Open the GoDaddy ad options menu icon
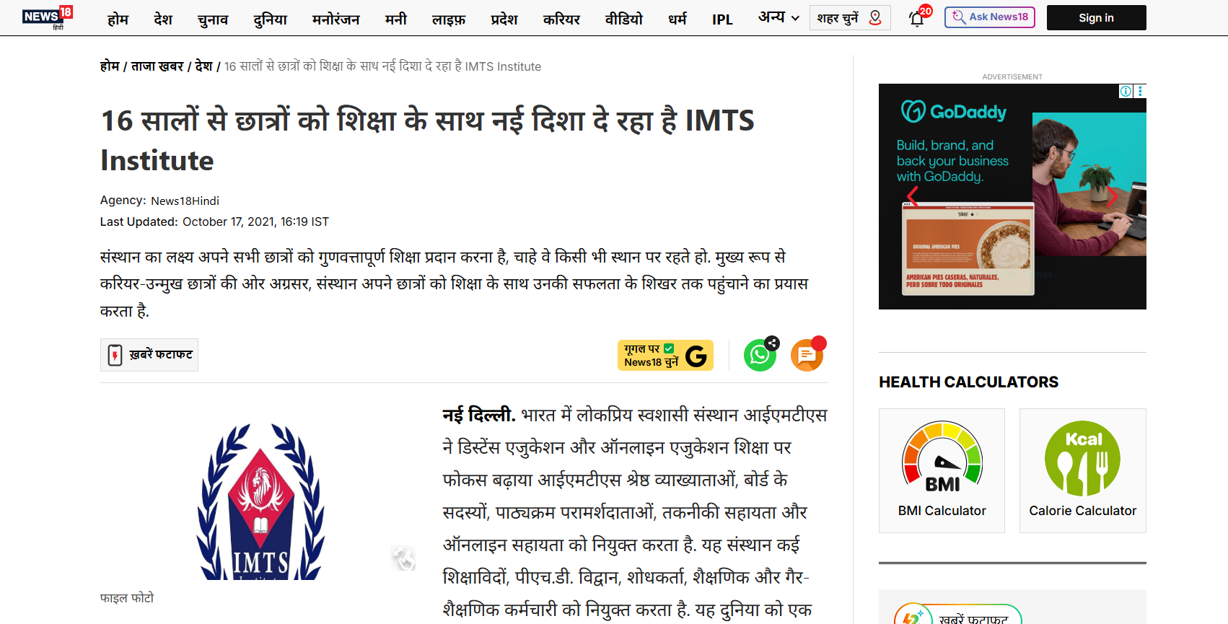The width and height of the screenshot is (1228, 624). 1140,91
